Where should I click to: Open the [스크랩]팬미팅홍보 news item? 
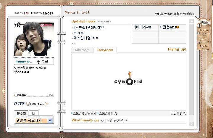89,28
